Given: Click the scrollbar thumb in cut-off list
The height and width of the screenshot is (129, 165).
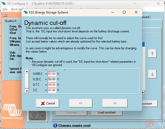Looking at the screenshot, I should tap(27, 81).
